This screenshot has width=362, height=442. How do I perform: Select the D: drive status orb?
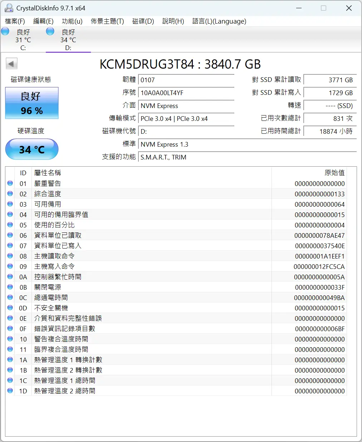click(50, 31)
